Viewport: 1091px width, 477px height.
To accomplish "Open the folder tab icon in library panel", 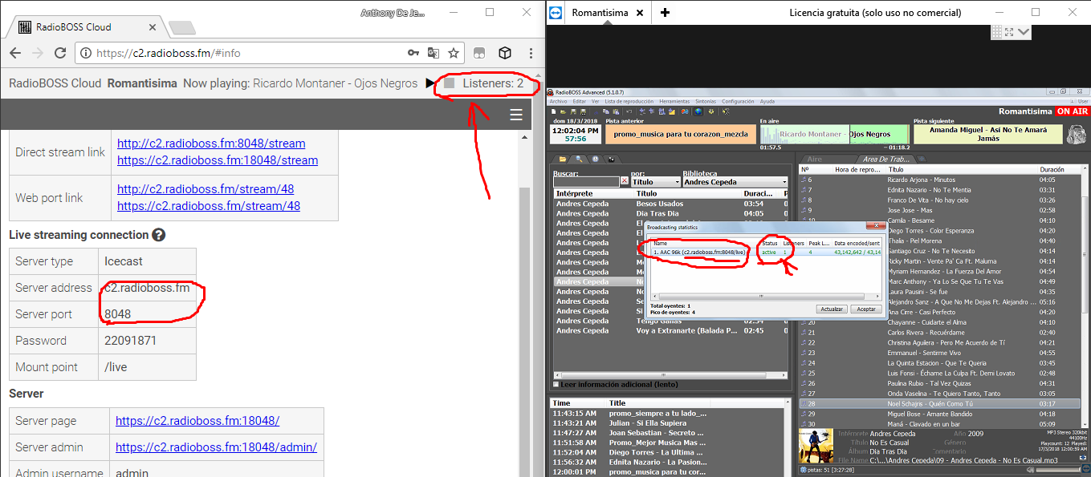I will [x=563, y=159].
